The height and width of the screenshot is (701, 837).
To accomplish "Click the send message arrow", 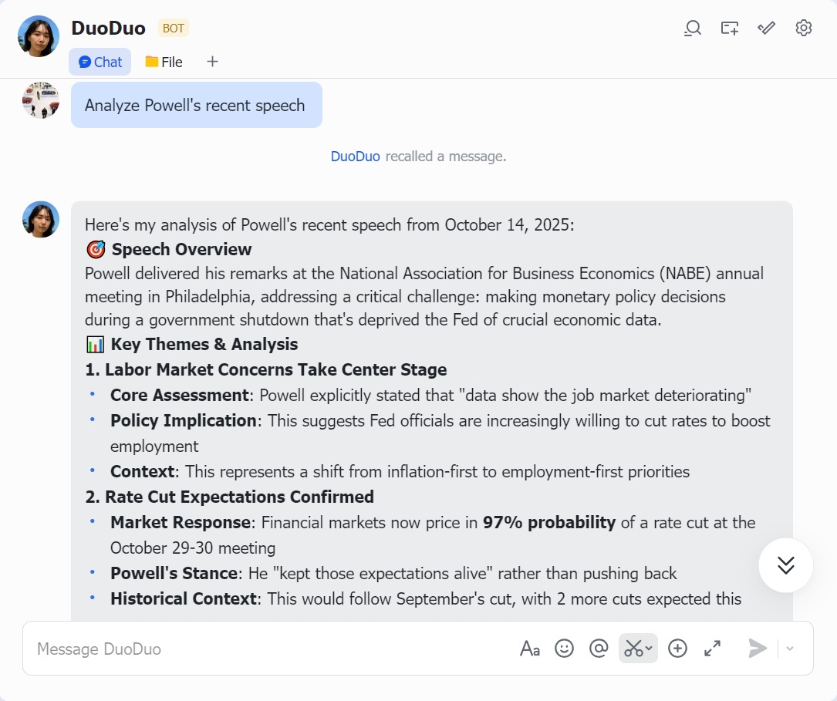I will 758,649.
